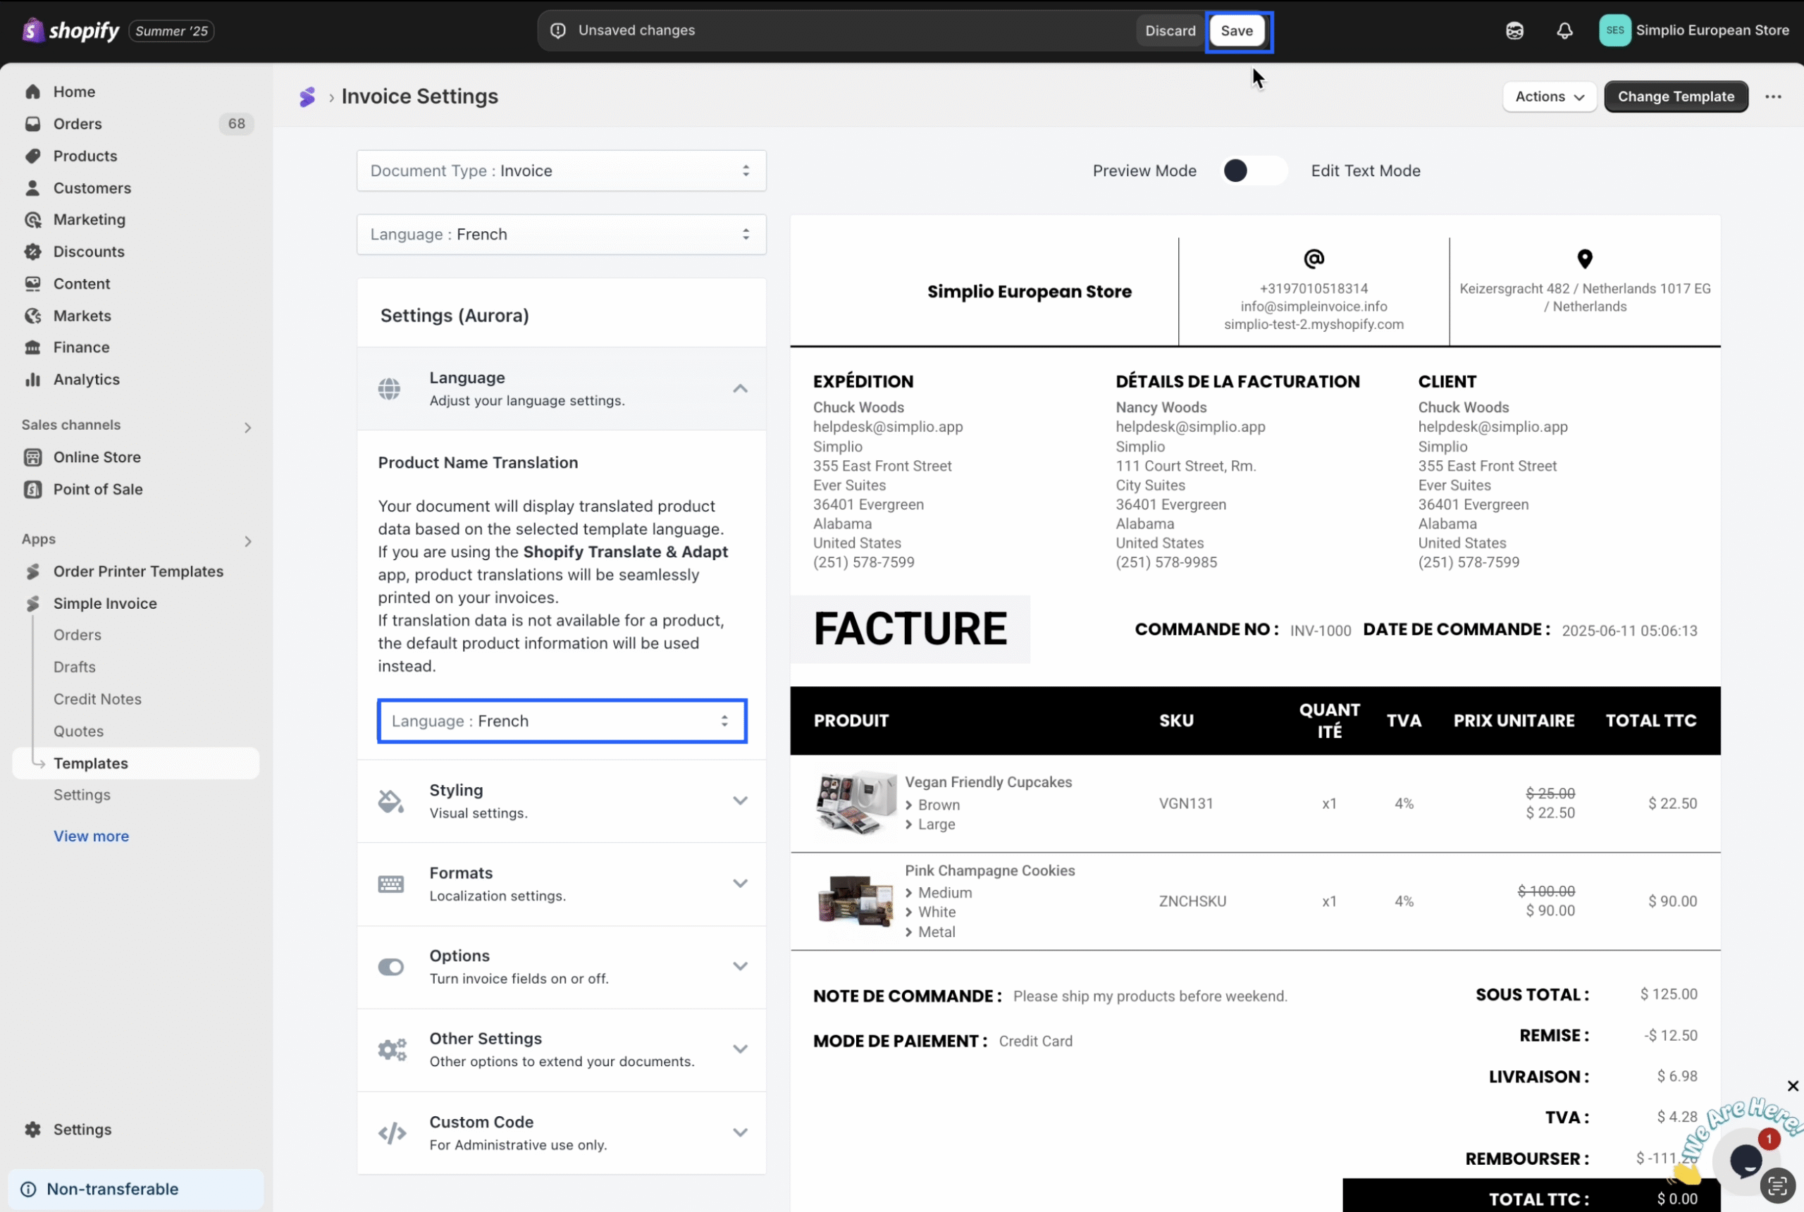Click the notification bell icon
Viewport: 1804px width, 1212px height.
(1564, 31)
